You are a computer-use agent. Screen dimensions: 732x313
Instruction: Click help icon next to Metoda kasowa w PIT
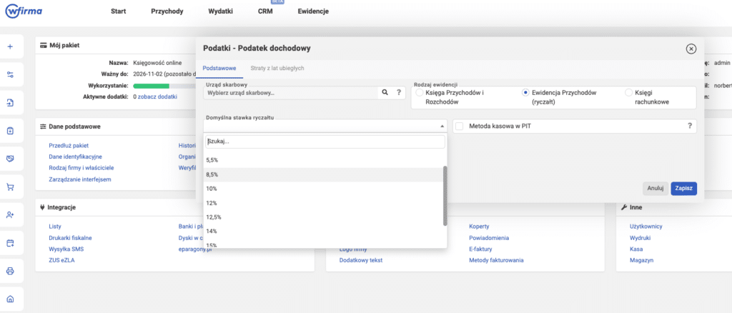tap(690, 126)
